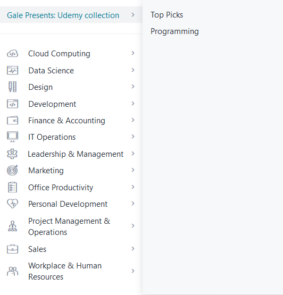Viewport: 283px width, 295px height.
Task: Open Top Picks in the submenu
Action: pos(167,15)
